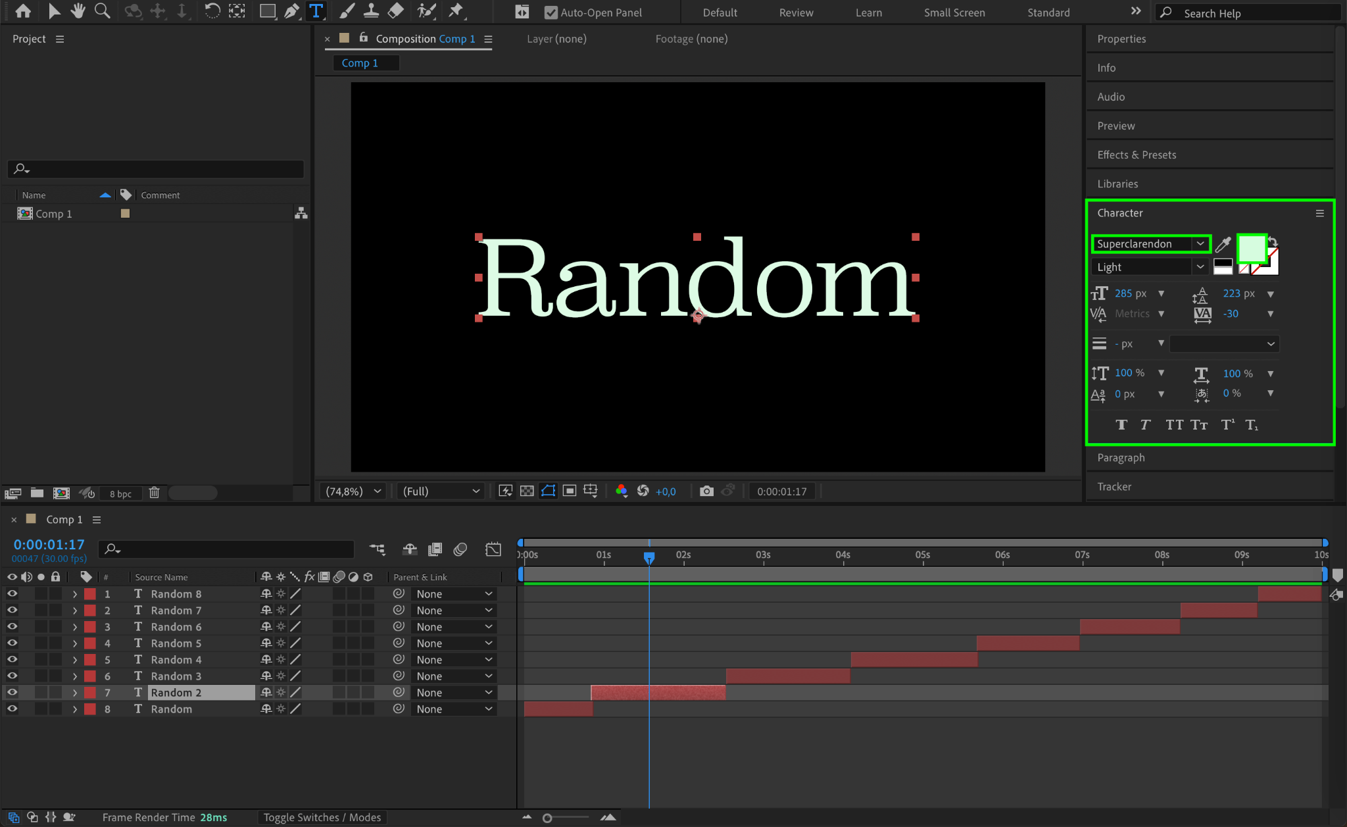Hide the Random 8 layer

click(x=12, y=593)
